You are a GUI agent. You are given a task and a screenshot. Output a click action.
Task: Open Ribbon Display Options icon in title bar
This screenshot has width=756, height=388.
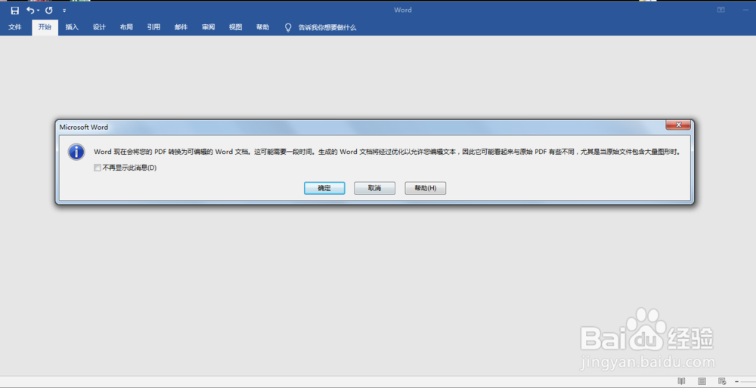pyautogui.click(x=720, y=10)
